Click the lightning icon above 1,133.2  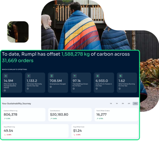point(29,76)
